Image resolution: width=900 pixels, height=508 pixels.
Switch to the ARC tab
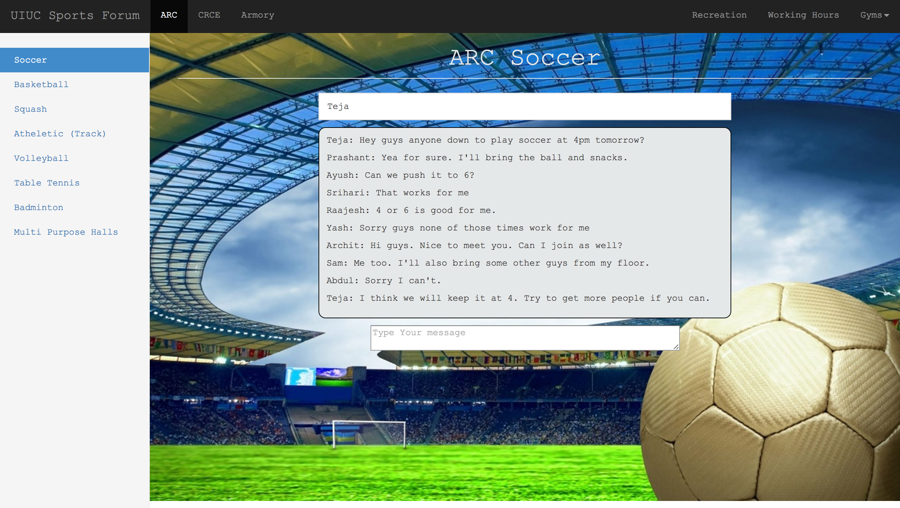tap(169, 15)
